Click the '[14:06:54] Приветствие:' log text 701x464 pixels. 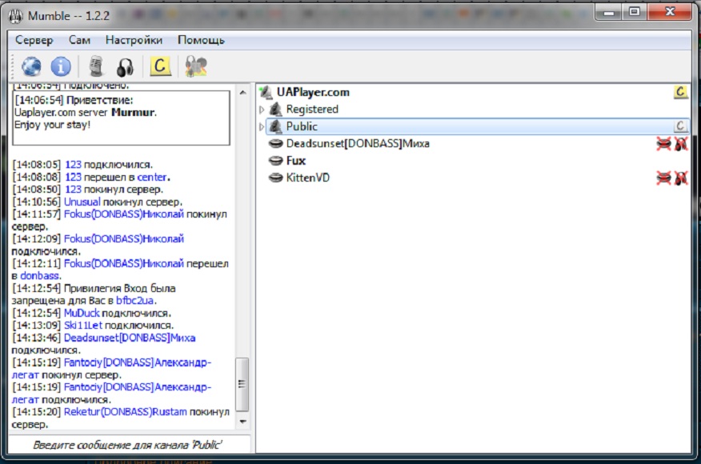pos(74,100)
